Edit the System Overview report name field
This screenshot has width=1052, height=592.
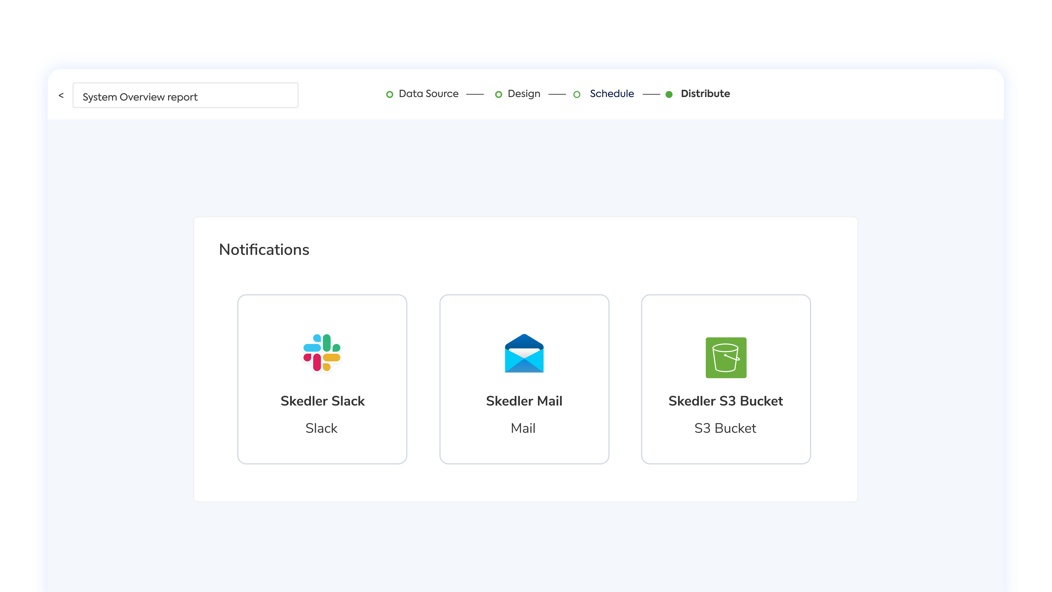(185, 95)
